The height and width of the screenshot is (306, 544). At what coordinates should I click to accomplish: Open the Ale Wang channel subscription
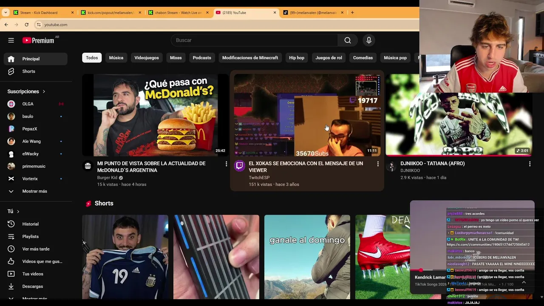pos(36,141)
